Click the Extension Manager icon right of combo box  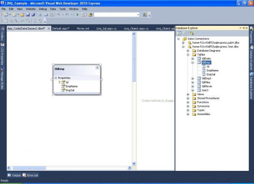click(x=145, y=15)
